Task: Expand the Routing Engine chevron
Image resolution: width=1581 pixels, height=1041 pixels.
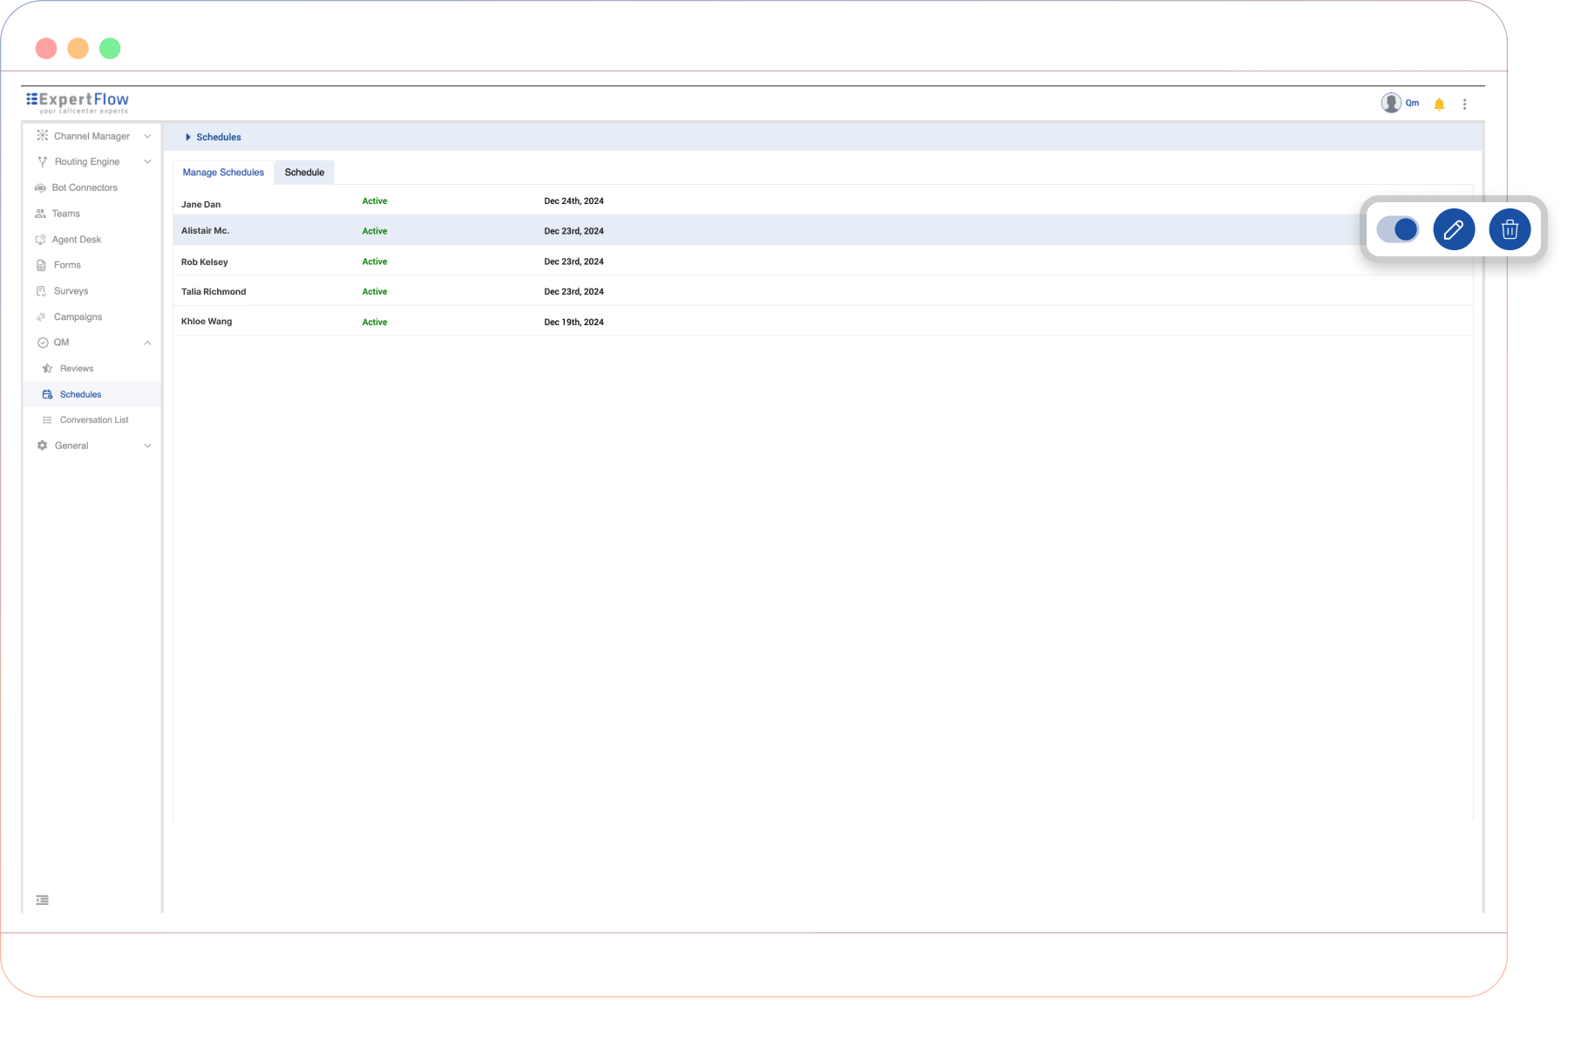Action: click(x=147, y=162)
